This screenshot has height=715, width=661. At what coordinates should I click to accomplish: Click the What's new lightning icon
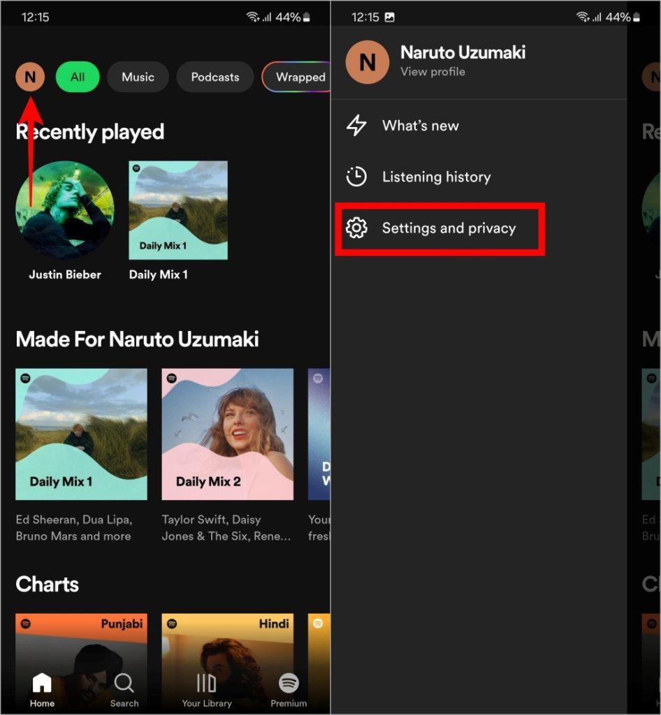356,126
